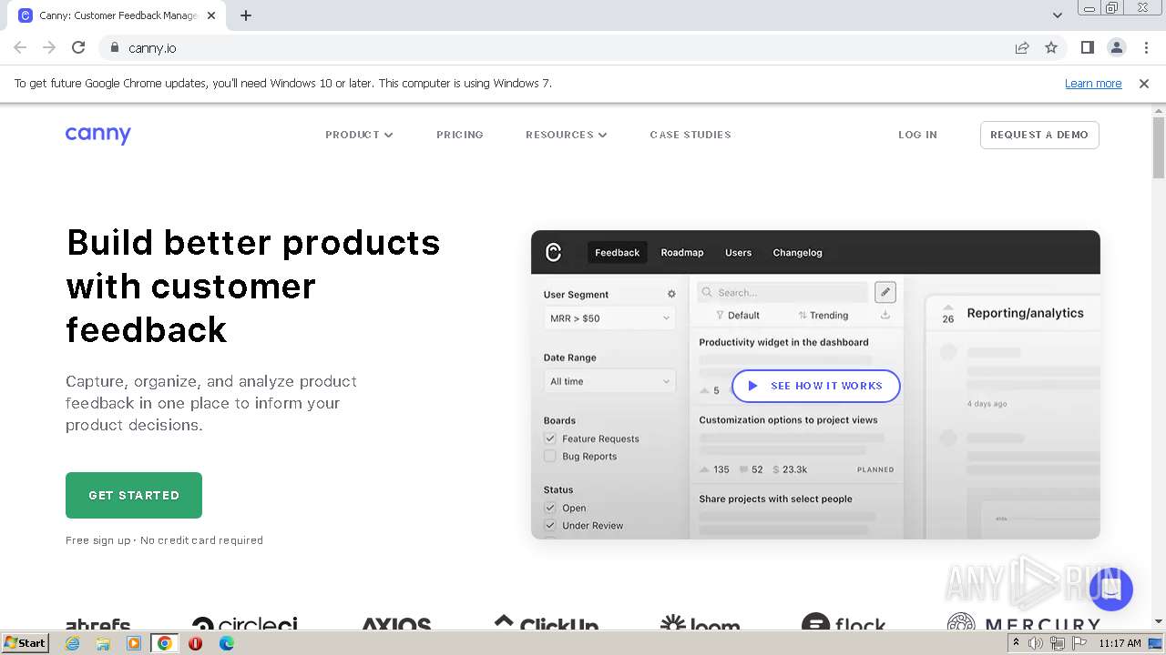
Task: Click the browser forward arrow
Action: [49, 47]
